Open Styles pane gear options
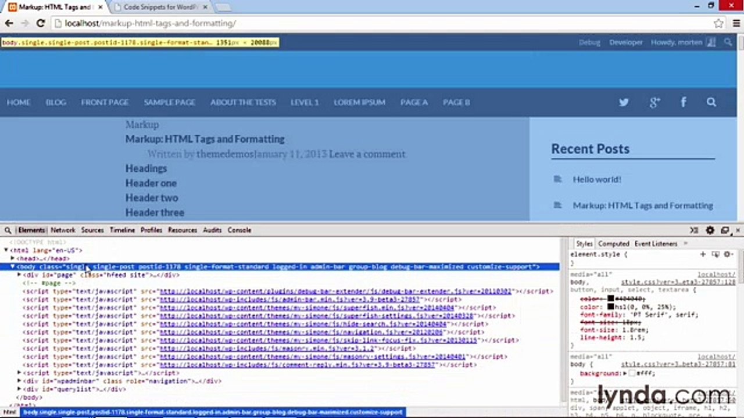The image size is (744, 418). 728,254
